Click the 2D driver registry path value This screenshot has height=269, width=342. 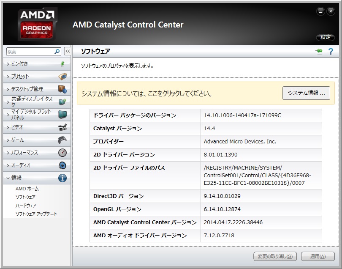click(258, 176)
